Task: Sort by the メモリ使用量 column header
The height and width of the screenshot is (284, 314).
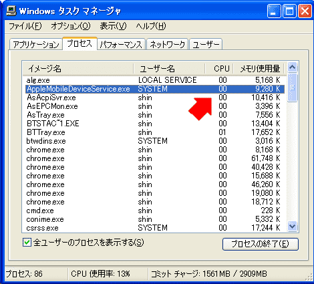Action: (x=259, y=68)
